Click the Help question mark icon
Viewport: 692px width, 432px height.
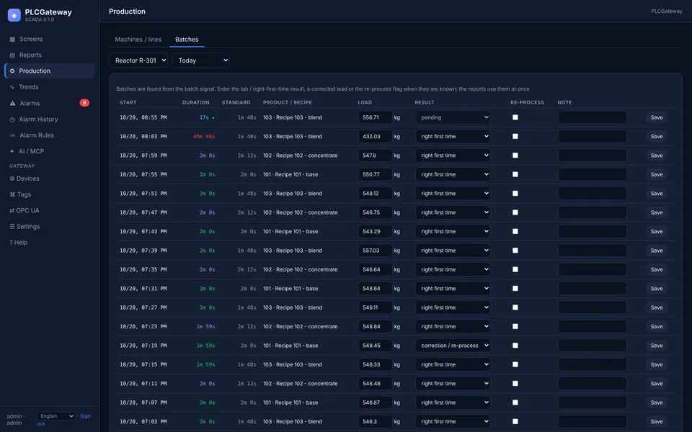tap(11, 243)
